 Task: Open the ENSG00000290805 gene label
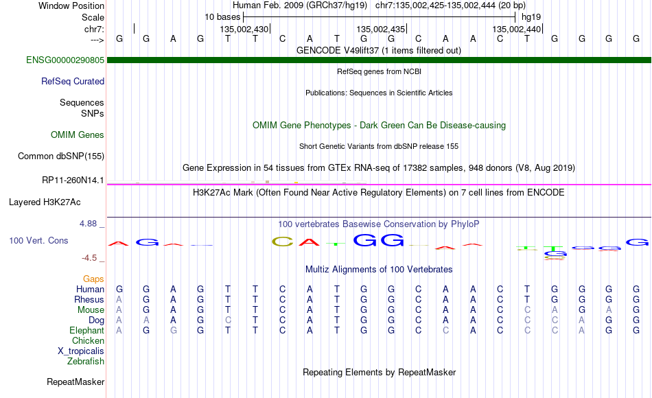(x=65, y=60)
